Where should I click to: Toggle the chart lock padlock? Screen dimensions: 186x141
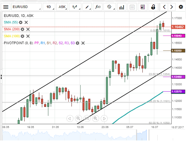coord(153,7)
